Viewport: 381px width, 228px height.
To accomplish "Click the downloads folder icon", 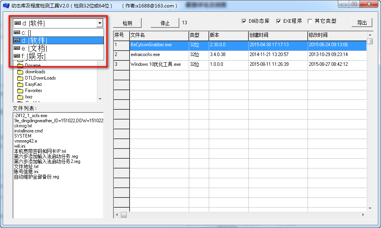I will pyautogui.click(x=20, y=72).
